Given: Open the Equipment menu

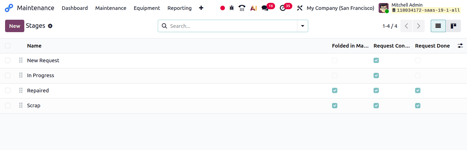Looking at the screenshot, I should click(147, 8).
